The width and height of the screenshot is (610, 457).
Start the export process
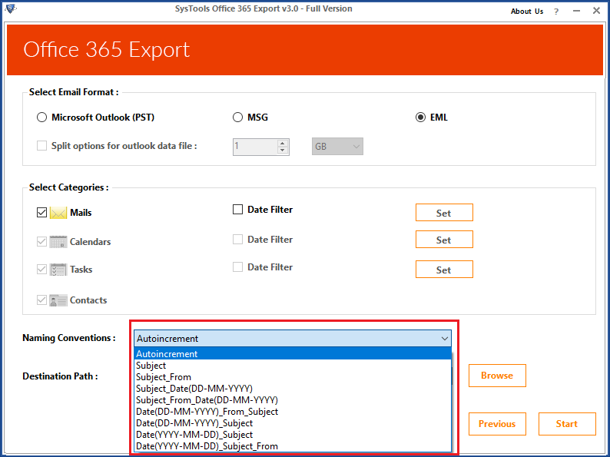(567, 424)
